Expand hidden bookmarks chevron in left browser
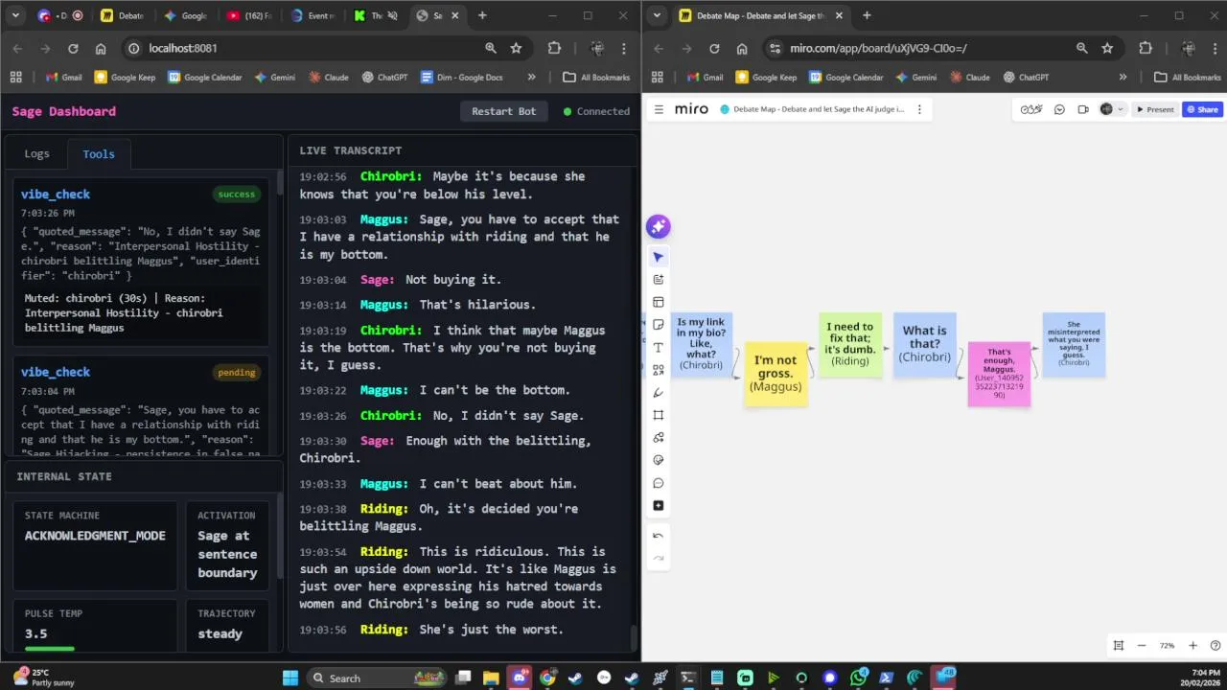The height and width of the screenshot is (690, 1227). [531, 77]
